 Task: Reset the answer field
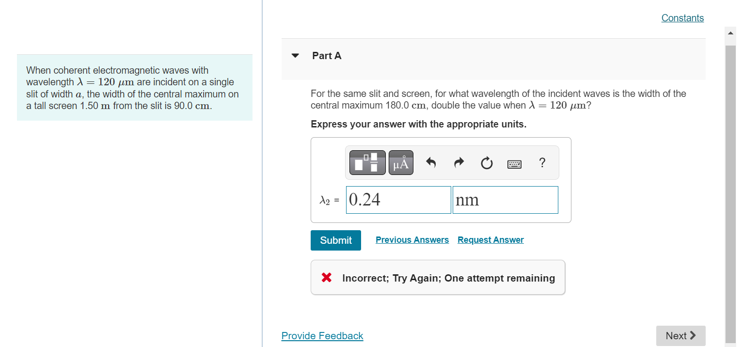click(487, 162)
